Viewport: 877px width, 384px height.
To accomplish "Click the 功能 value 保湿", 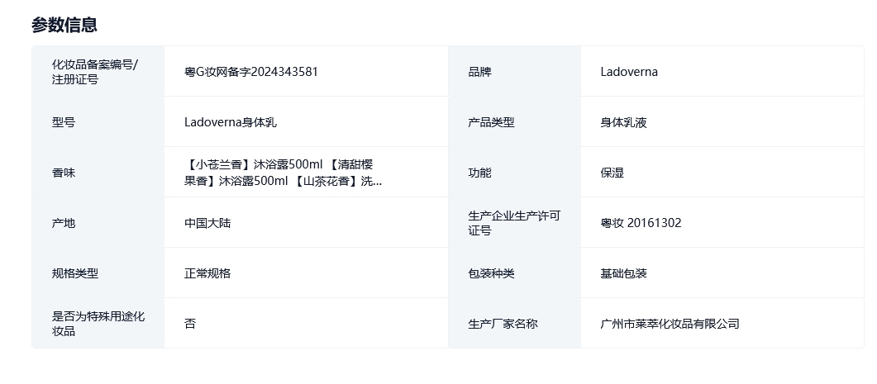I will pyautogui.click(x=612, y=172).
